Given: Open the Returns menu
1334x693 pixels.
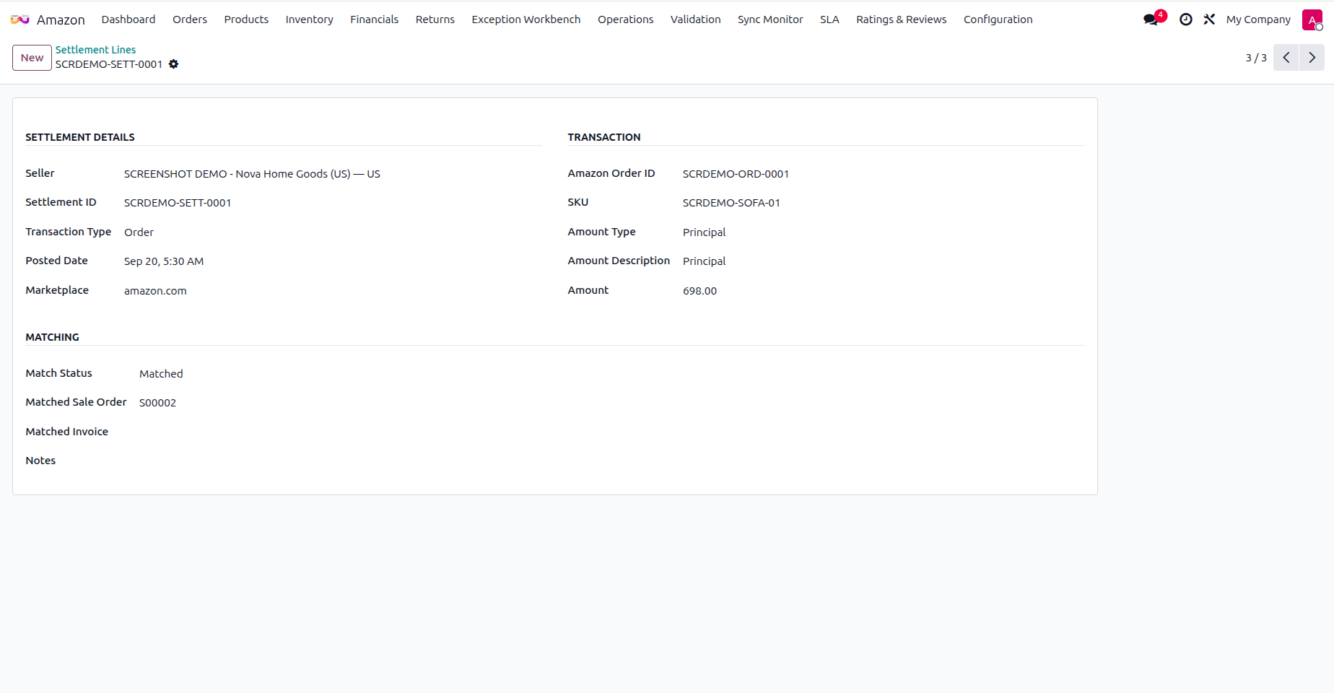Looking at the screenshot, I should click(x=435, y=19).
